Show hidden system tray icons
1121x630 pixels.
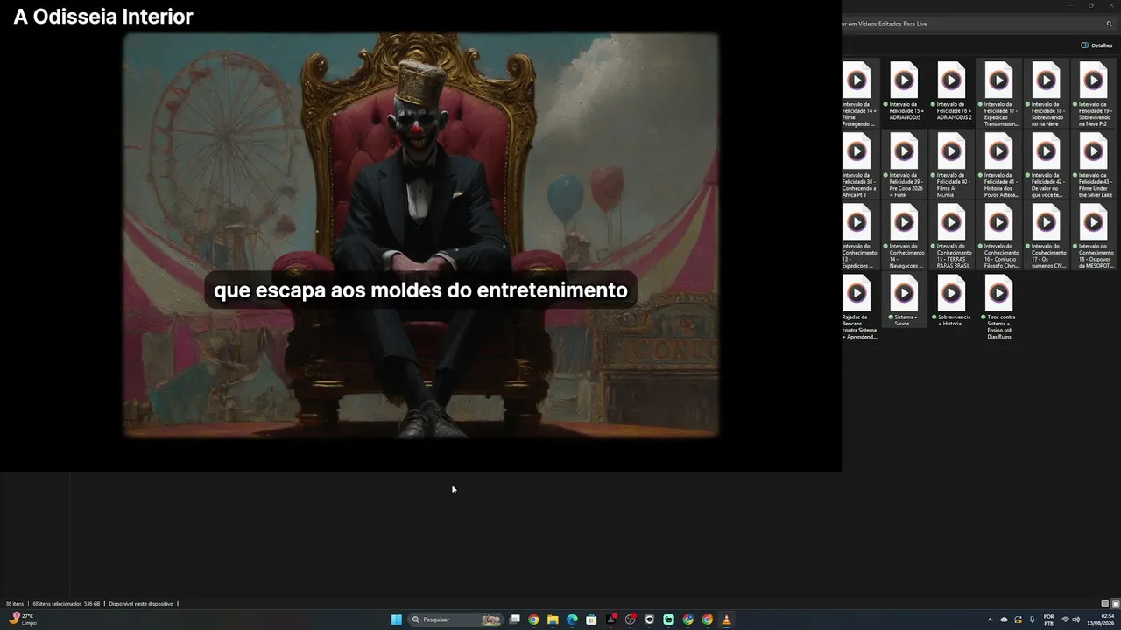point(991,619)
